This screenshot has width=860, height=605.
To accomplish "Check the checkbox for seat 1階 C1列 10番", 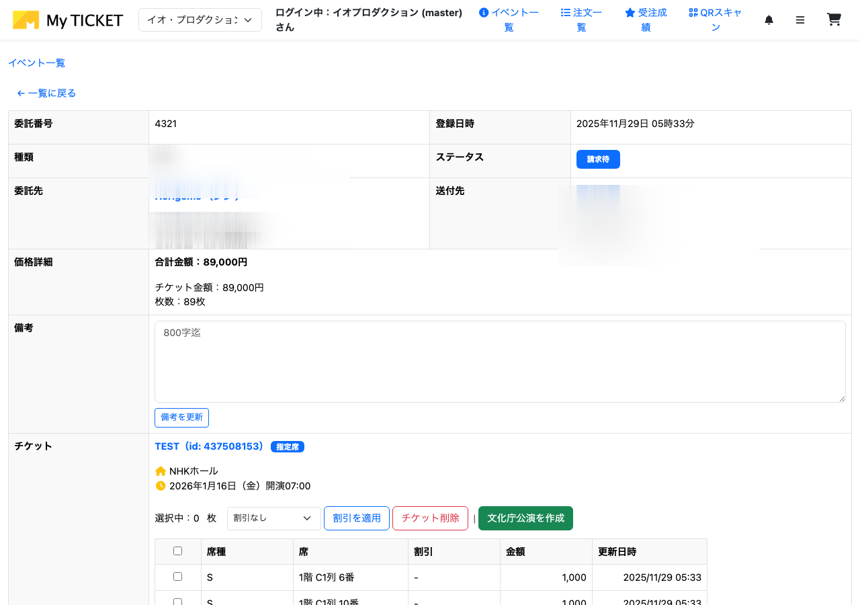I will pos(177,602).
